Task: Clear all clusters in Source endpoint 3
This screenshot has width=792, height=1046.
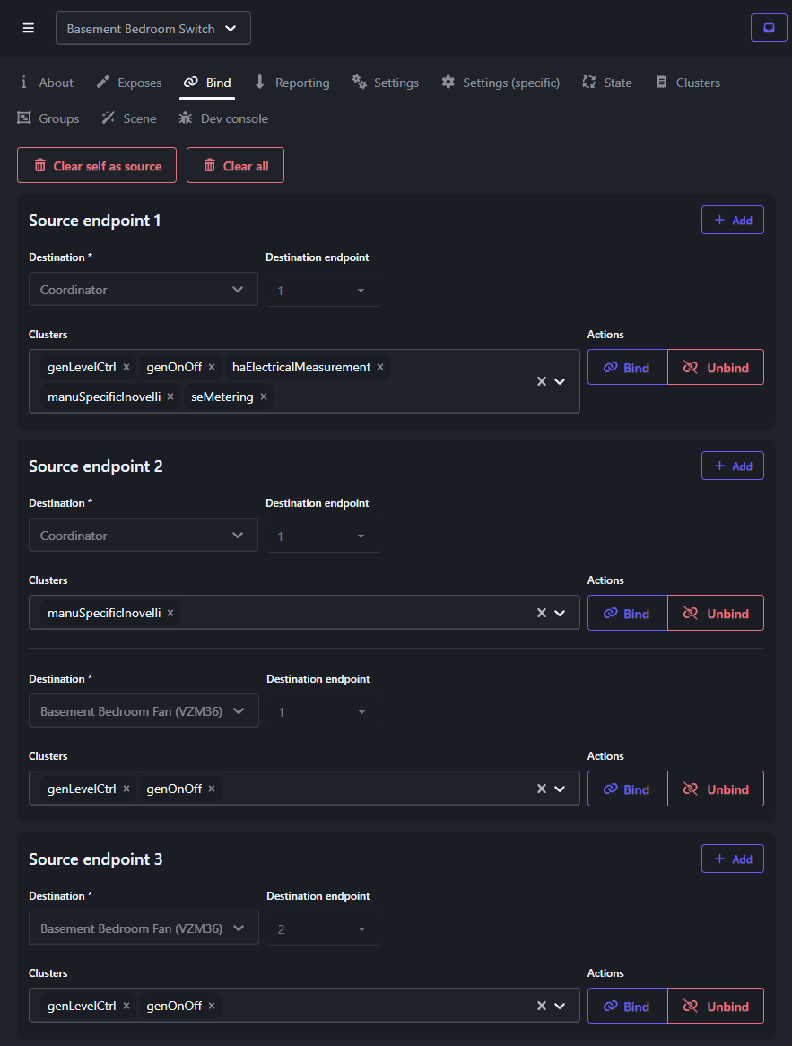Action: point(542,1006)
